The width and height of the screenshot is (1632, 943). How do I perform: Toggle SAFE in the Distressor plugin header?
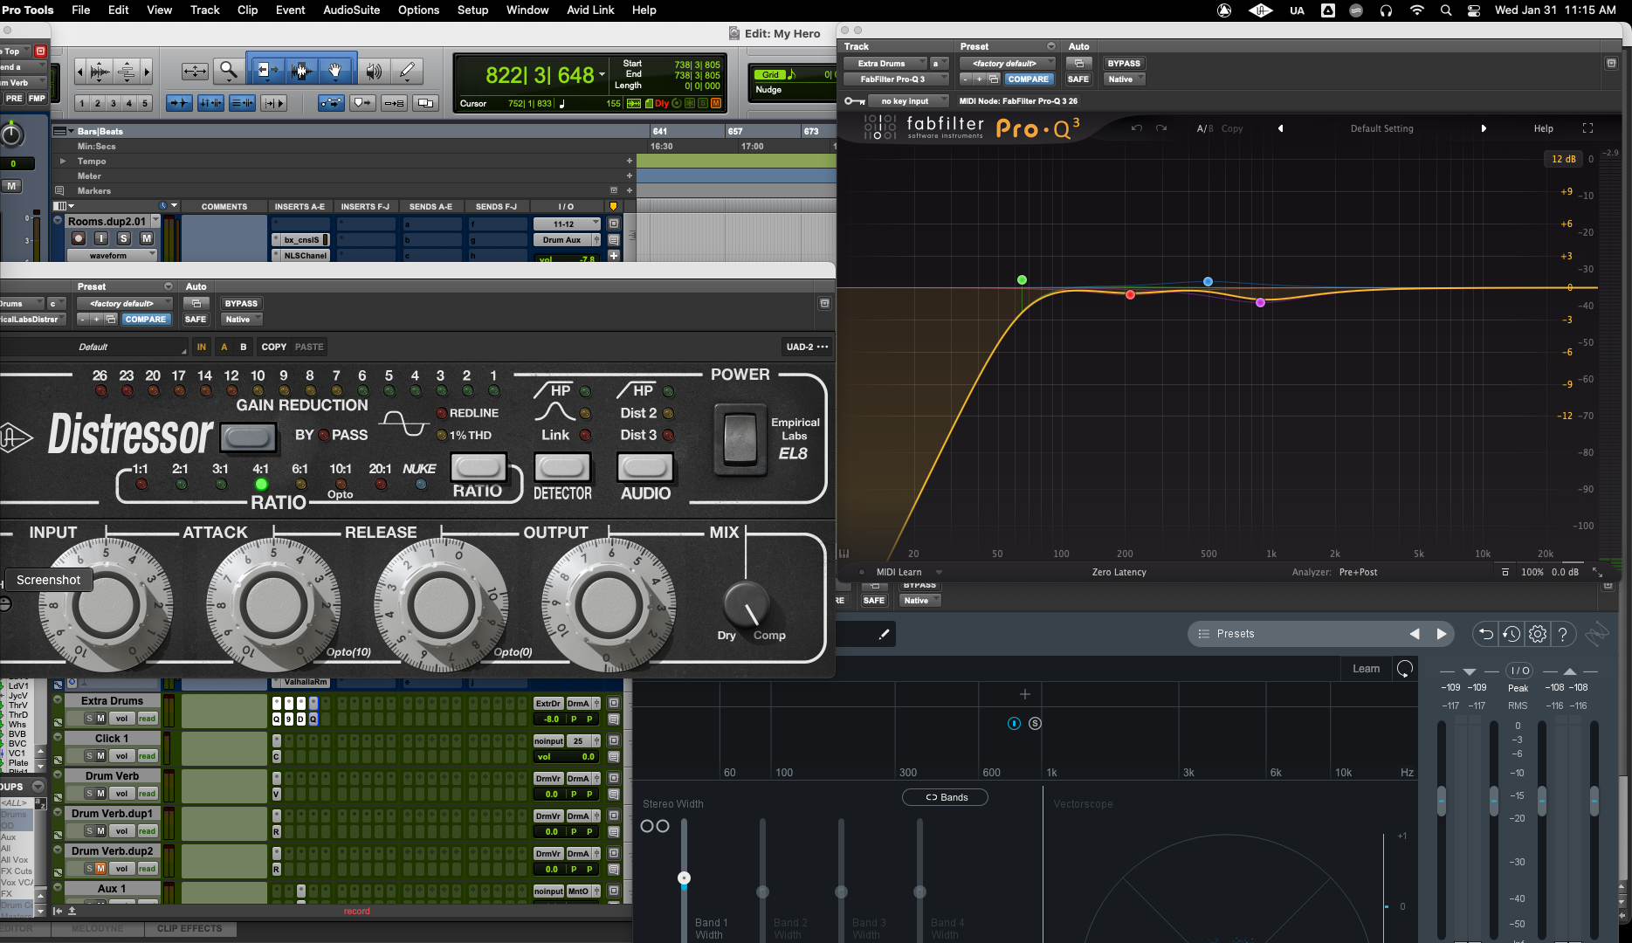click(196, 320)
